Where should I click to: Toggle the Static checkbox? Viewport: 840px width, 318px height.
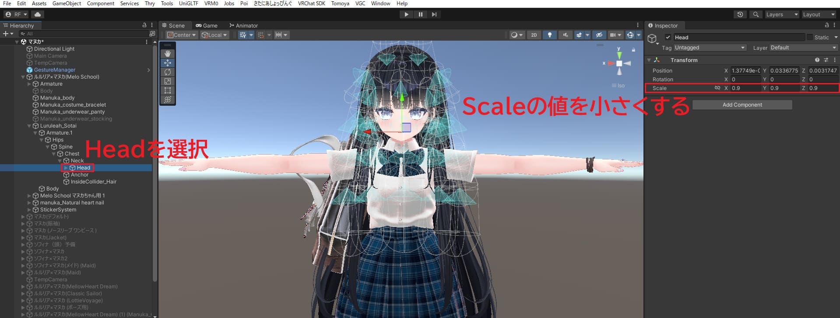click(810, 37)
